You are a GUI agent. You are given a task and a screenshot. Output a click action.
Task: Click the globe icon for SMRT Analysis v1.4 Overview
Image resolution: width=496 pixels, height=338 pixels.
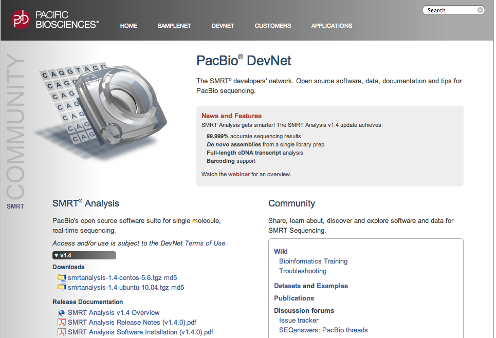[62, 312]
